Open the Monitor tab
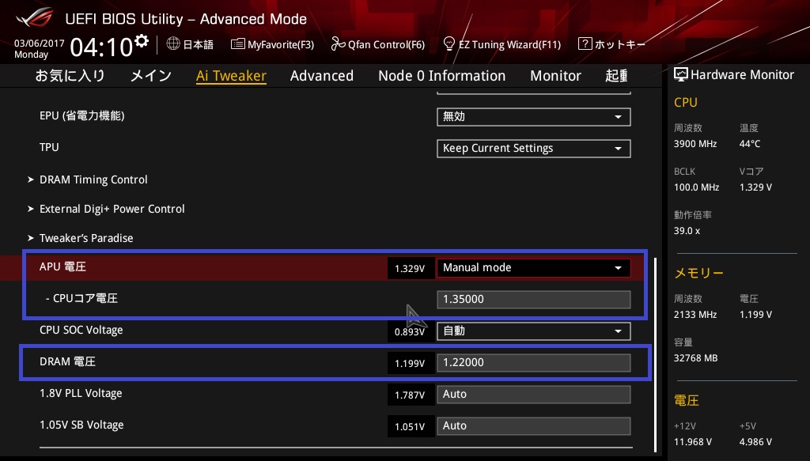The width and height of the screenshot is (810, 461). coord(555,76)
